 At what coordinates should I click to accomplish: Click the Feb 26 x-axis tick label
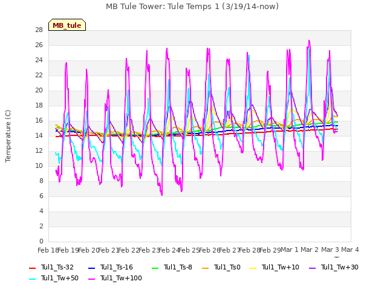[x=209, y=250]
